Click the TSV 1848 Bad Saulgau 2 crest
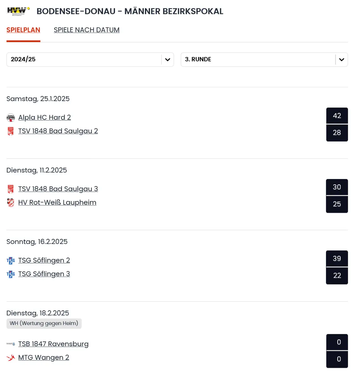361x377 pixels. [11, 131]
